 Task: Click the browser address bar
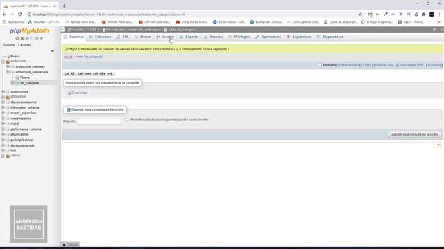pos(193,15)
